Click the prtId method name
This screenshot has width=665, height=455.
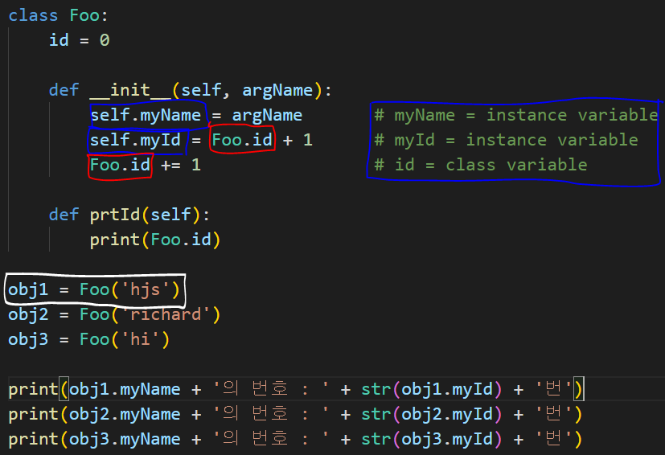[x=115, y=215]
